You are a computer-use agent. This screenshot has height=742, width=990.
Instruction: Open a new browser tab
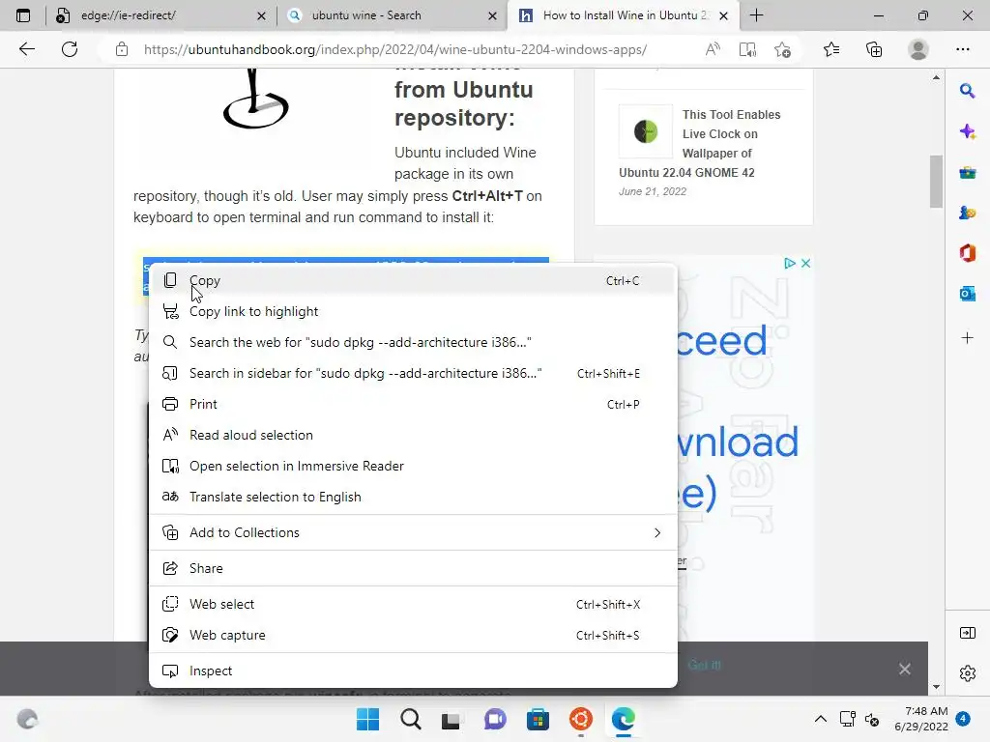click(756, 15)
